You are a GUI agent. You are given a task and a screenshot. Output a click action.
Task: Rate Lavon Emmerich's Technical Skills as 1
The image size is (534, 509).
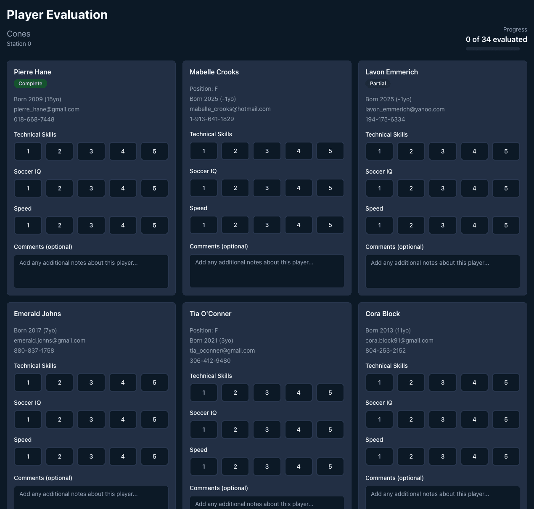(x=379, y=151)
